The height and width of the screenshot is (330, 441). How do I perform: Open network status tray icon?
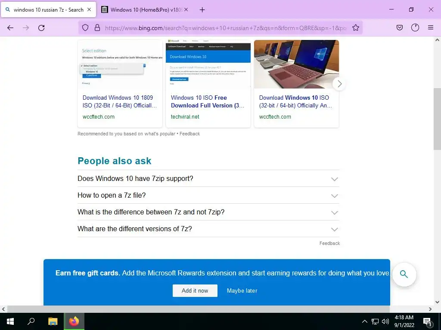click(375, 321)
